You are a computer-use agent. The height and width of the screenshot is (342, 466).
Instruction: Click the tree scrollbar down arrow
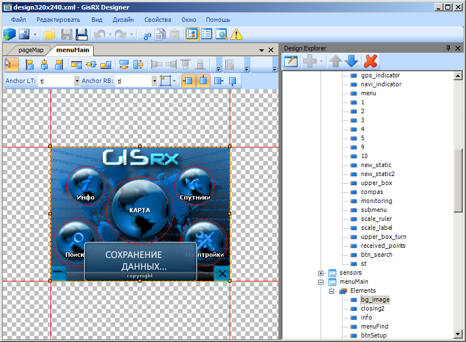click(458, 334)
